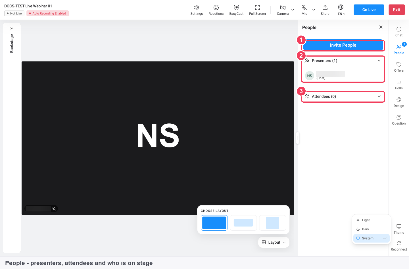Toggle the Theme menu
409x269 pixels.
coord(399,229)
